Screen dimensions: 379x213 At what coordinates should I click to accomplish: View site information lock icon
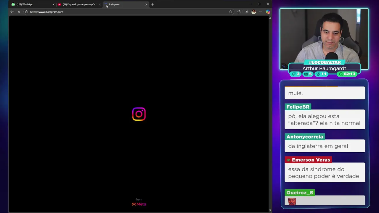27,12
